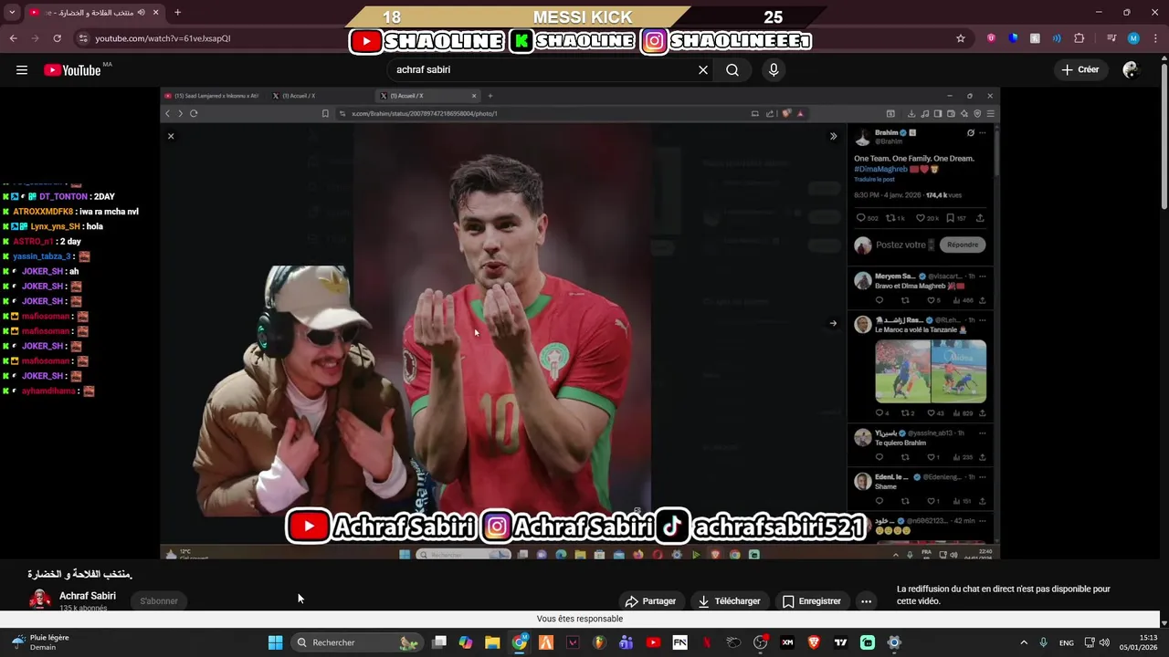Go back in Chrome history
Image resolution: width=1169 pixels, height=657 pixels.
[13, 38]
